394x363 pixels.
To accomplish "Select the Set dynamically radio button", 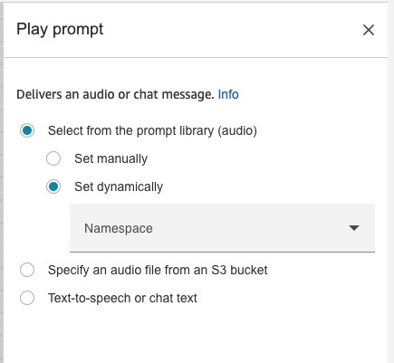I will (53, 186).
